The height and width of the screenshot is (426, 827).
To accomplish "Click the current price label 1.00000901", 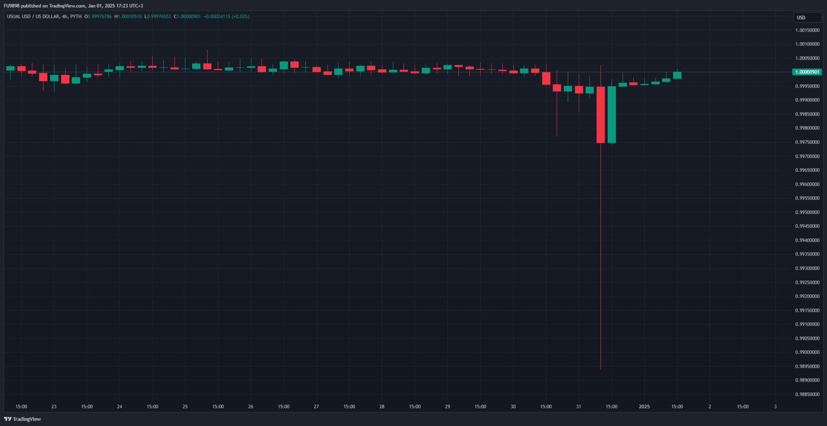I will (x=807, y=72).
